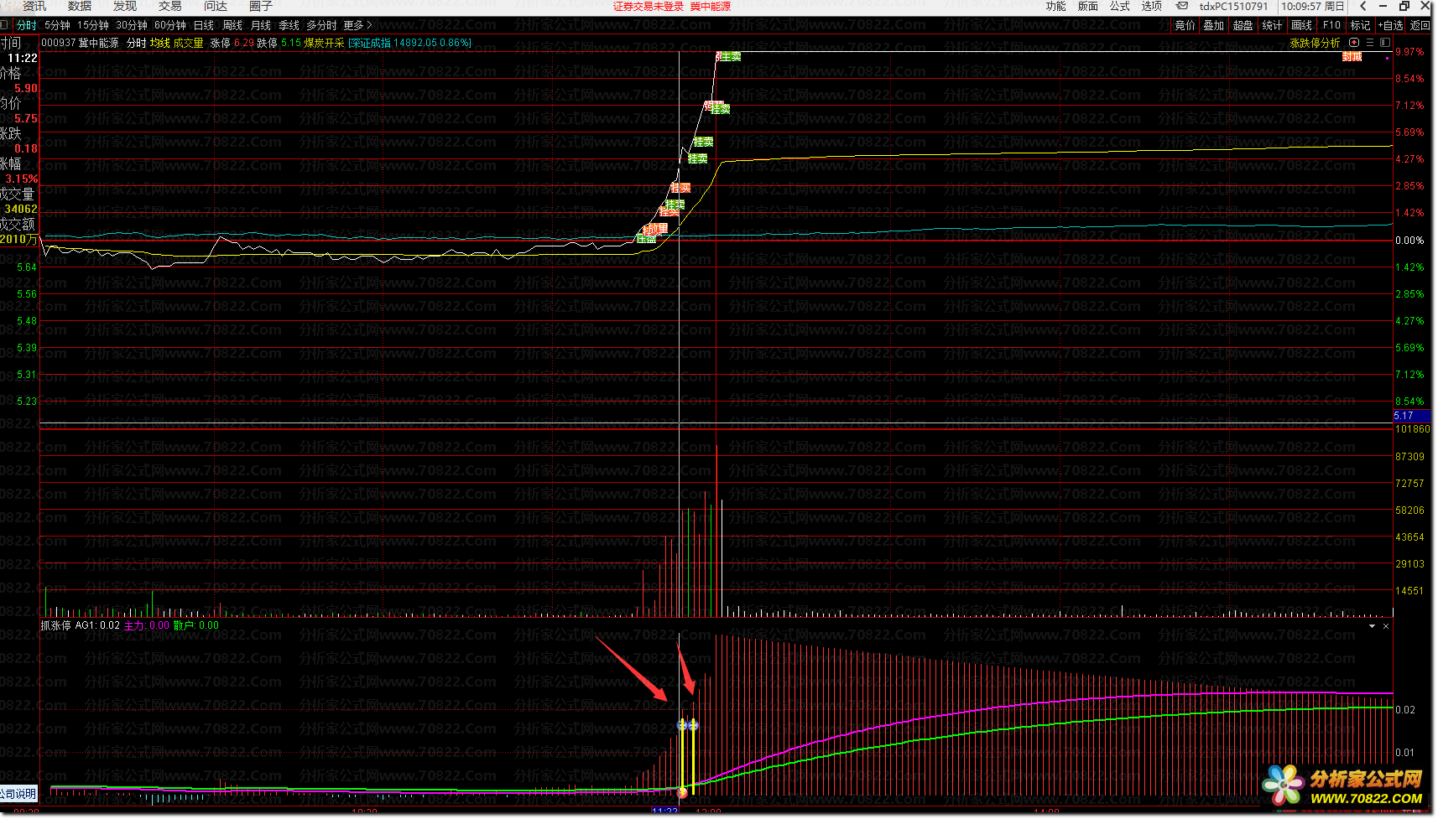Select the 分时 period tab
The width and height of the screenshot is (1438, 819).
pyautogui.click(x=27, y=25)
